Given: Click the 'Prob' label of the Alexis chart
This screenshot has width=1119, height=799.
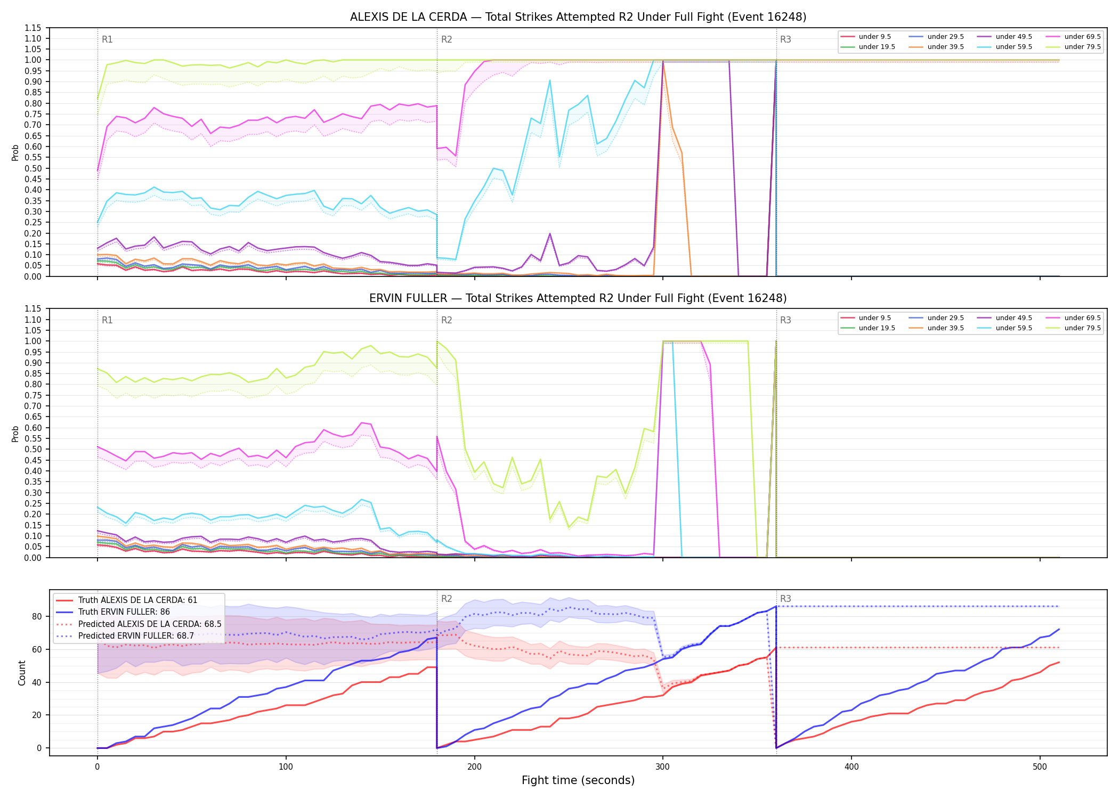Looking at the screenshot, I should [x=15, y=152].
